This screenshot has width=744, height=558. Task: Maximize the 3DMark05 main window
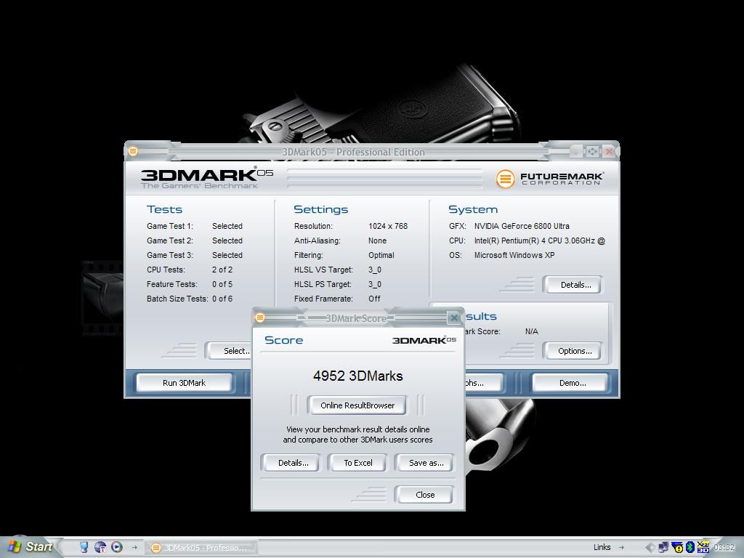591,151
